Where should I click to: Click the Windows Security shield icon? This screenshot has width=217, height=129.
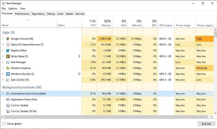pyautogui.click(x=8, y=74)
